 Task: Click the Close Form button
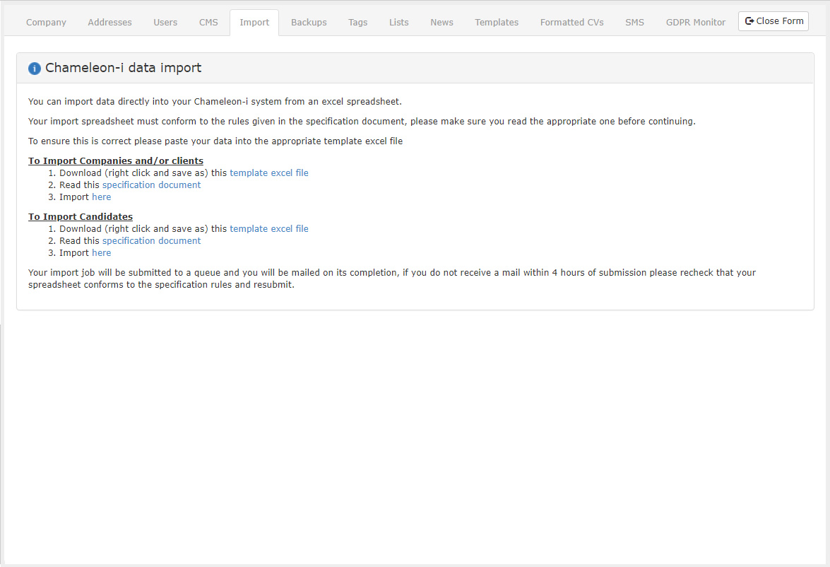[x=773, y=21]
